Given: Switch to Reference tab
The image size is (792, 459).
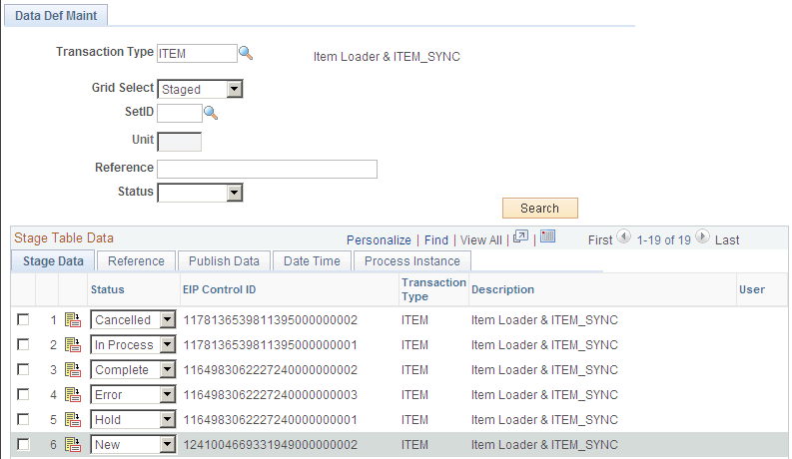Looking at the screenshot, I should click(x=136, y=260).
